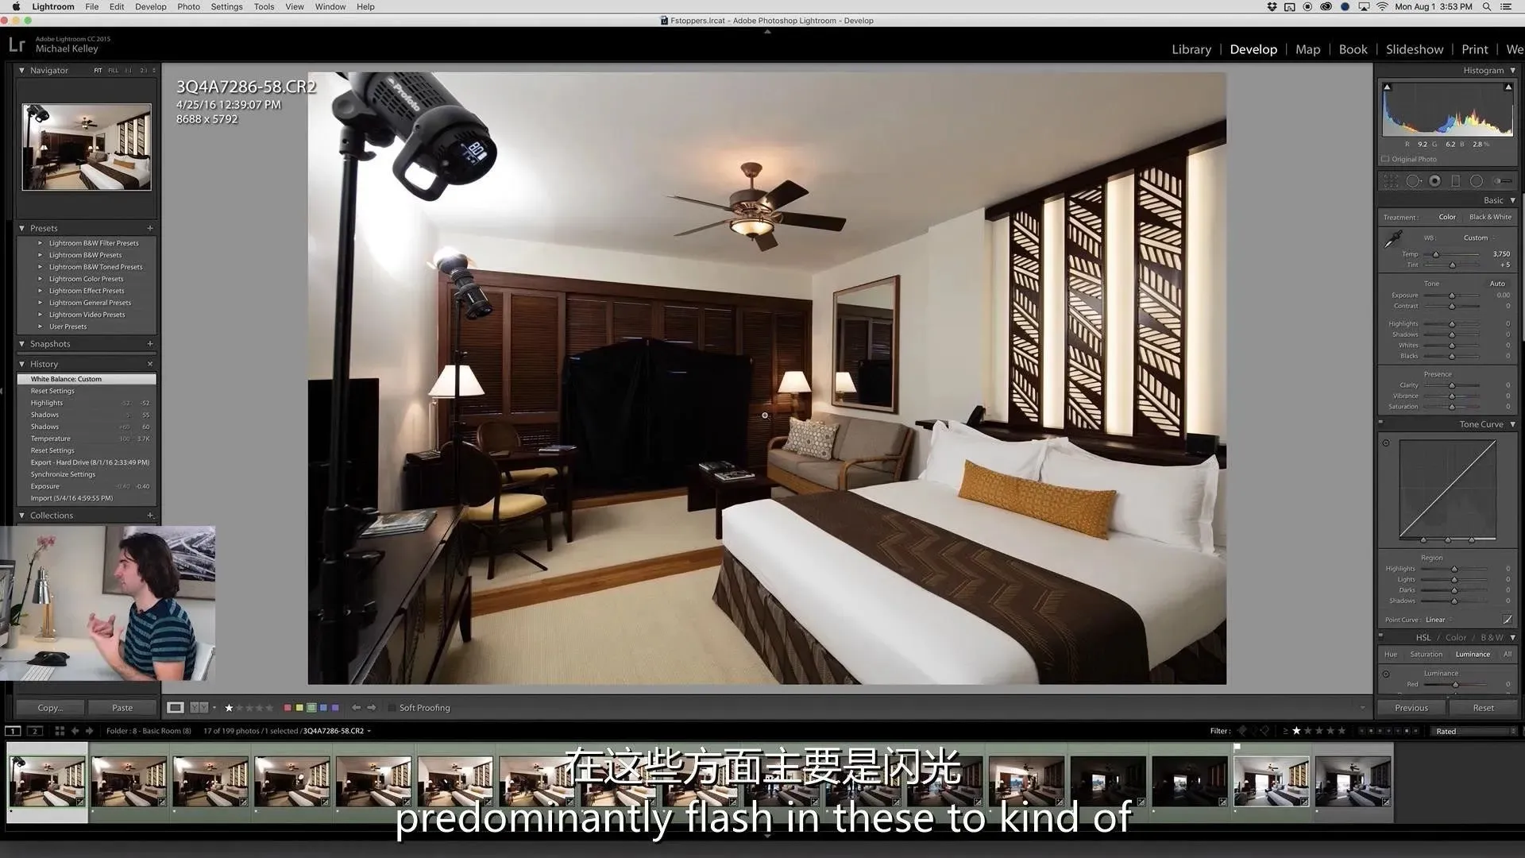Click the Copy... button
Viewport: 1525px width, 858px height.
click(50, 708)
